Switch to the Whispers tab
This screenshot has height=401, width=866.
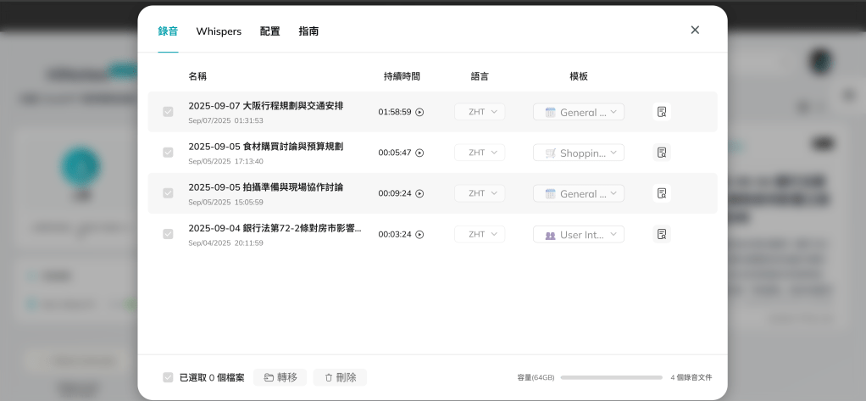point(219,31)
